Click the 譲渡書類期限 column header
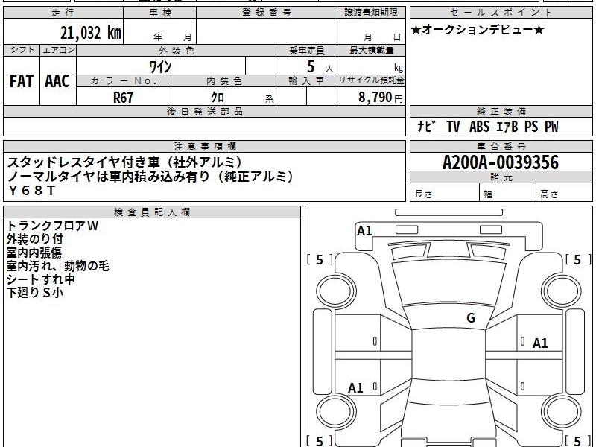 coord(371,13)
